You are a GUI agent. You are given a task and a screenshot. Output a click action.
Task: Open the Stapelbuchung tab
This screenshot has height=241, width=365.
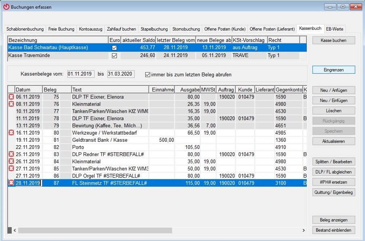pyautogui.click(x=154, y=29)
